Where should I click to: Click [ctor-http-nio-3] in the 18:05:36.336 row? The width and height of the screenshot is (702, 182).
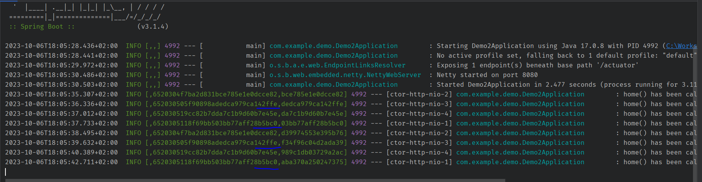(419, 104)
